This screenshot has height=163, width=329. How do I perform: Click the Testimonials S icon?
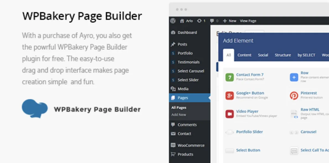point(173,62)
